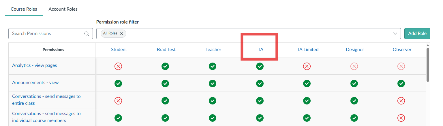Click TA checkmark for Announcements - view

[x=260, y=84]
